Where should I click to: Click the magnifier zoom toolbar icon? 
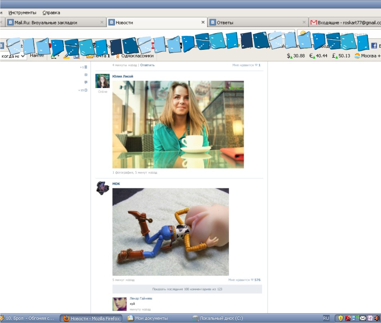click(x=77, y=57)
